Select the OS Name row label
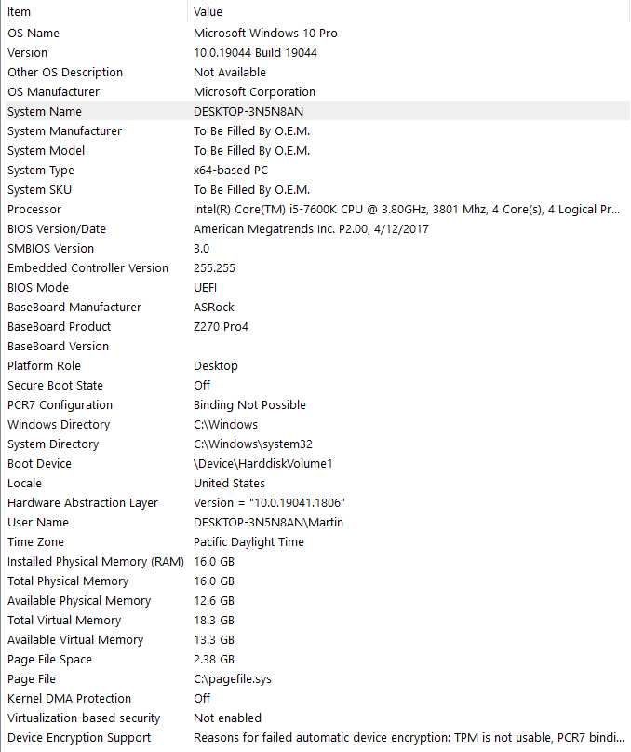This screenshot has width=631, height=752. [34, 34]
